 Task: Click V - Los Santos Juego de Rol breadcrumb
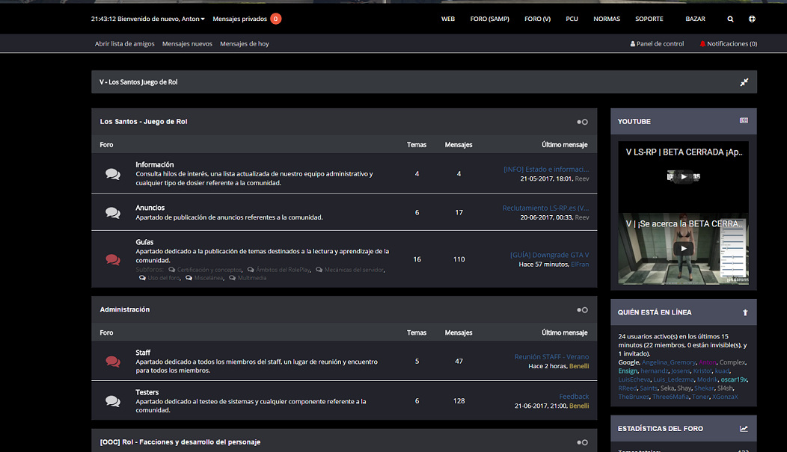138,82
